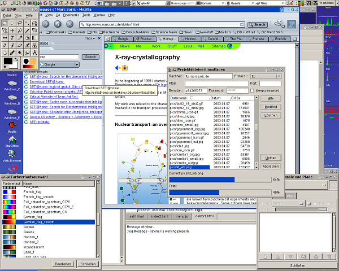Open the sidebar Tabs dropdown

pos(91,38)
